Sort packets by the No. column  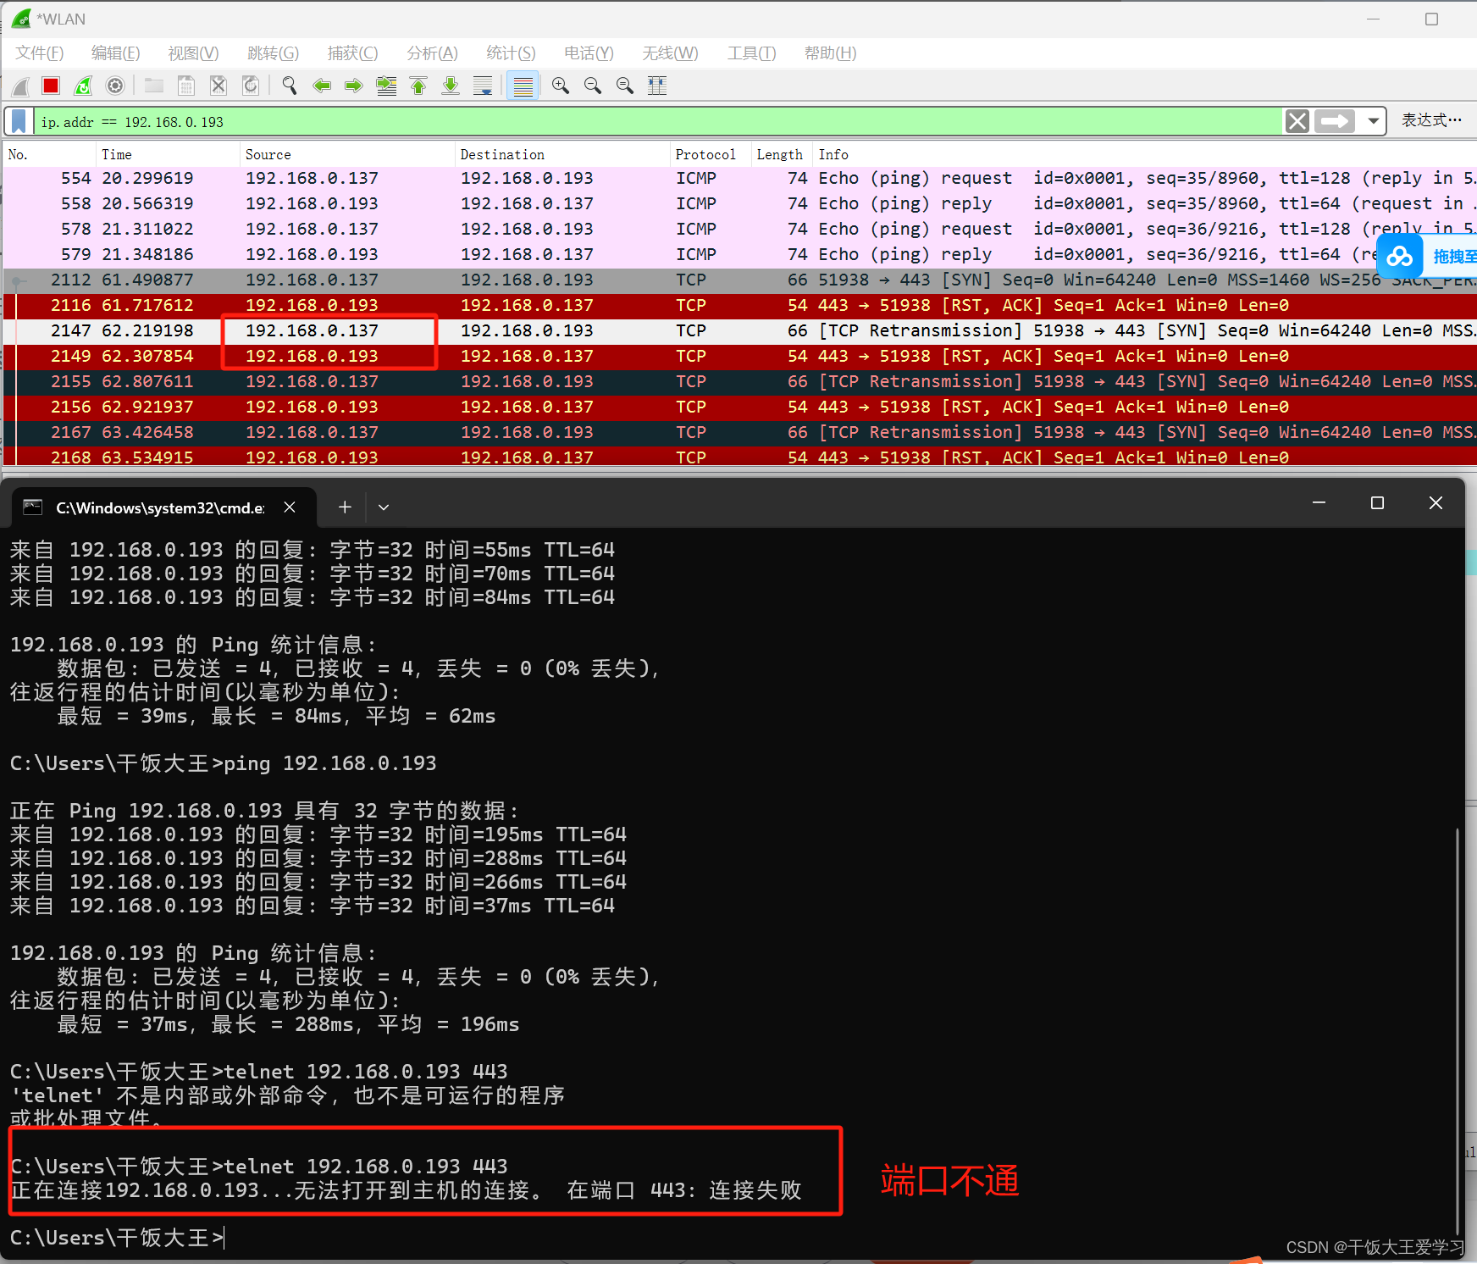(x=49, y=154)
